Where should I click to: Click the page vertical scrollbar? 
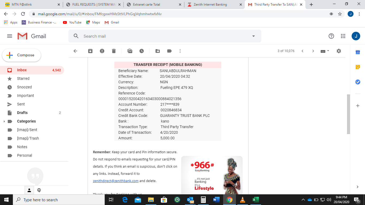tap(348, 114)
